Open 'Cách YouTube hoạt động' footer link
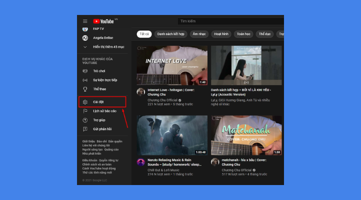Image resolution: width=361 pixels, height=200 pixels. point(99,168)
